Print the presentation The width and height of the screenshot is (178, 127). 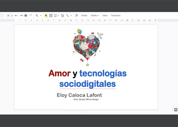pos(26,15)
